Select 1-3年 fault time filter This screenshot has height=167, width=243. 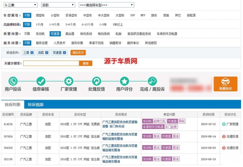[x=103, y=25]
